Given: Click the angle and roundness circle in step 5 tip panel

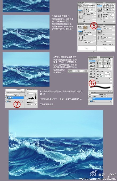Looking at the screenshot, I should pyautogui.click(x=112, y=16).
